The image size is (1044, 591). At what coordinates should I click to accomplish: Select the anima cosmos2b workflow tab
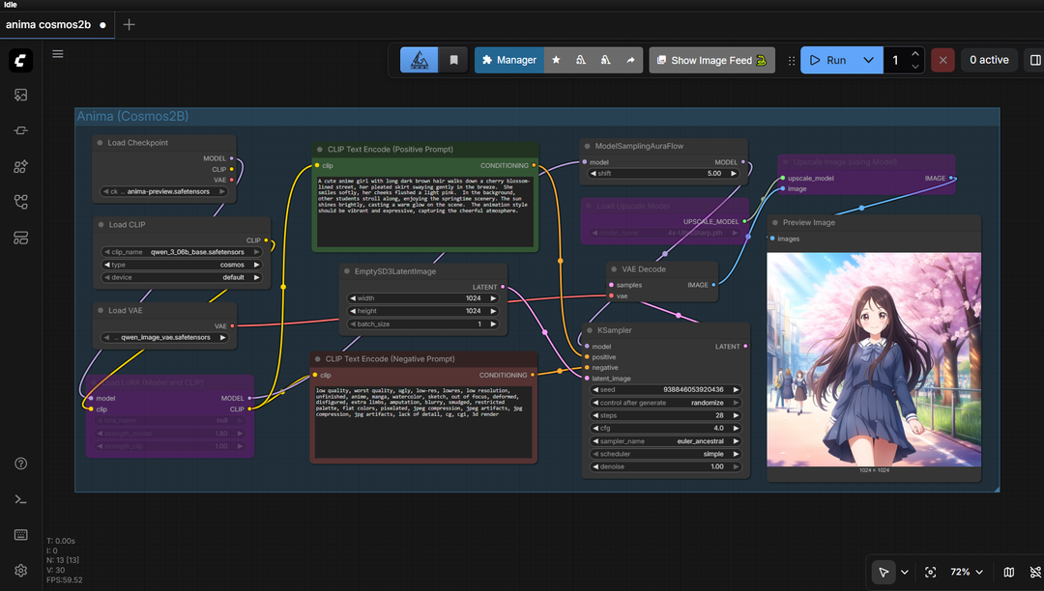pyautogui.click(x=56, y=24)
